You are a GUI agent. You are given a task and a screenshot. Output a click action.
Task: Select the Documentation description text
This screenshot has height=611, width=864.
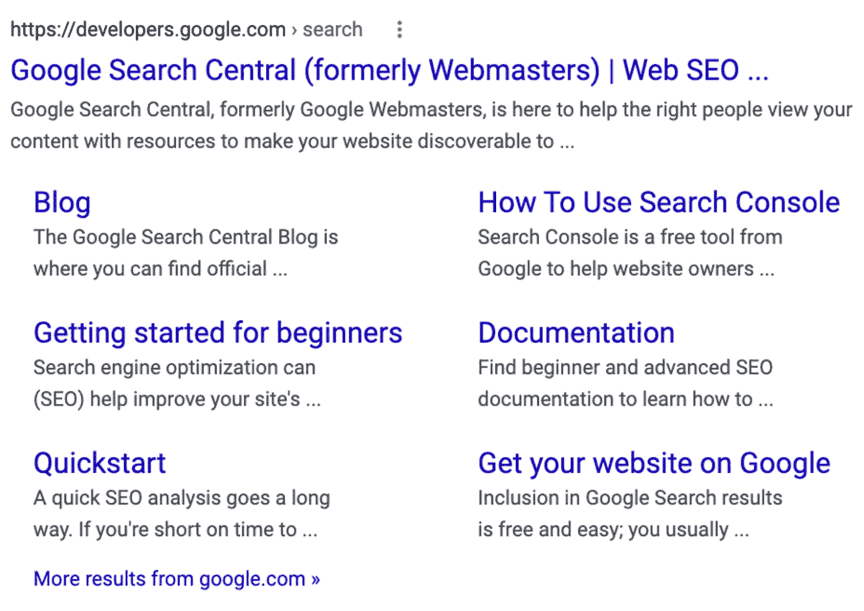tap(625, 383)
